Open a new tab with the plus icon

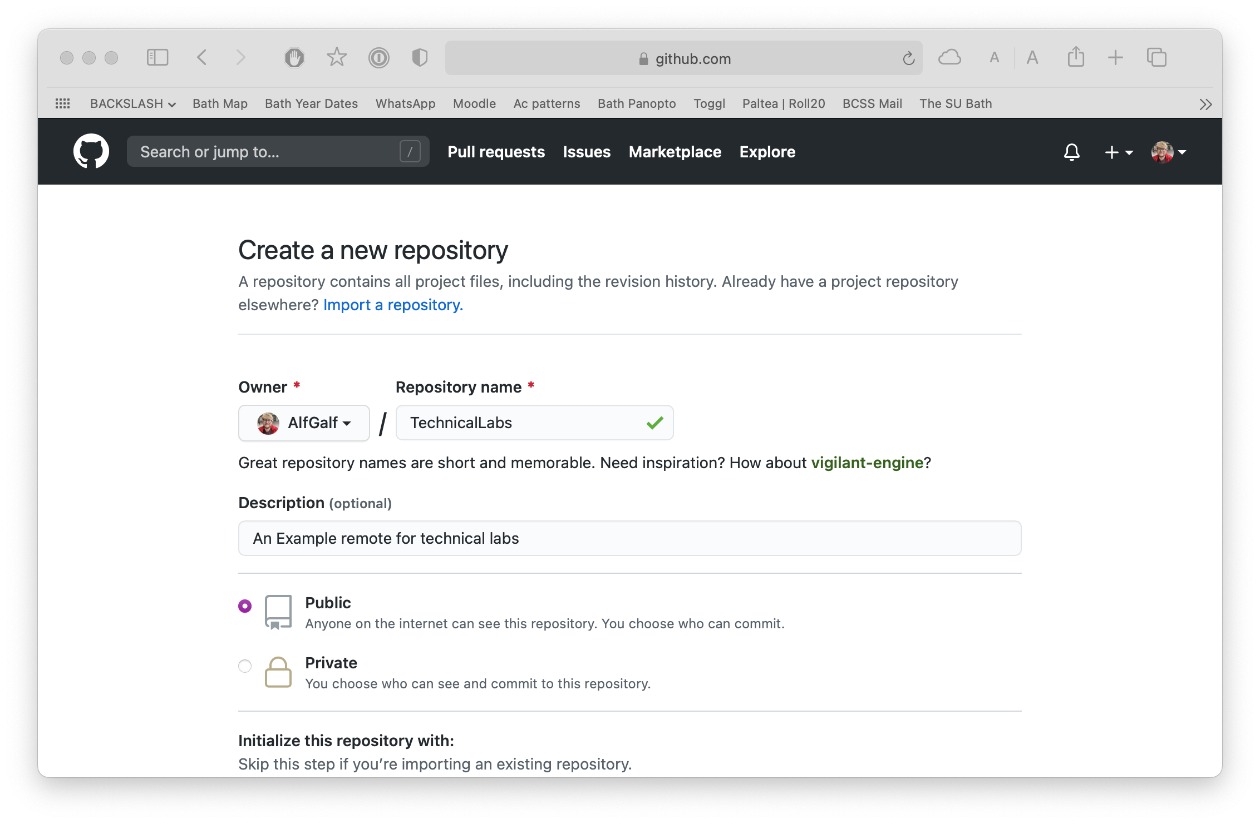click(1115, 57)
